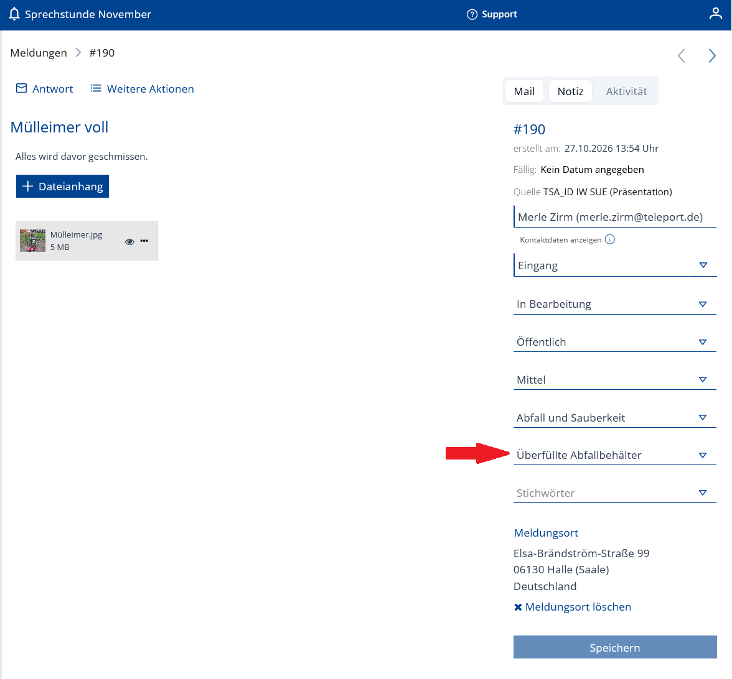Go to next report arrow
This screenshot has width=732, height=679.
point(712,55)
